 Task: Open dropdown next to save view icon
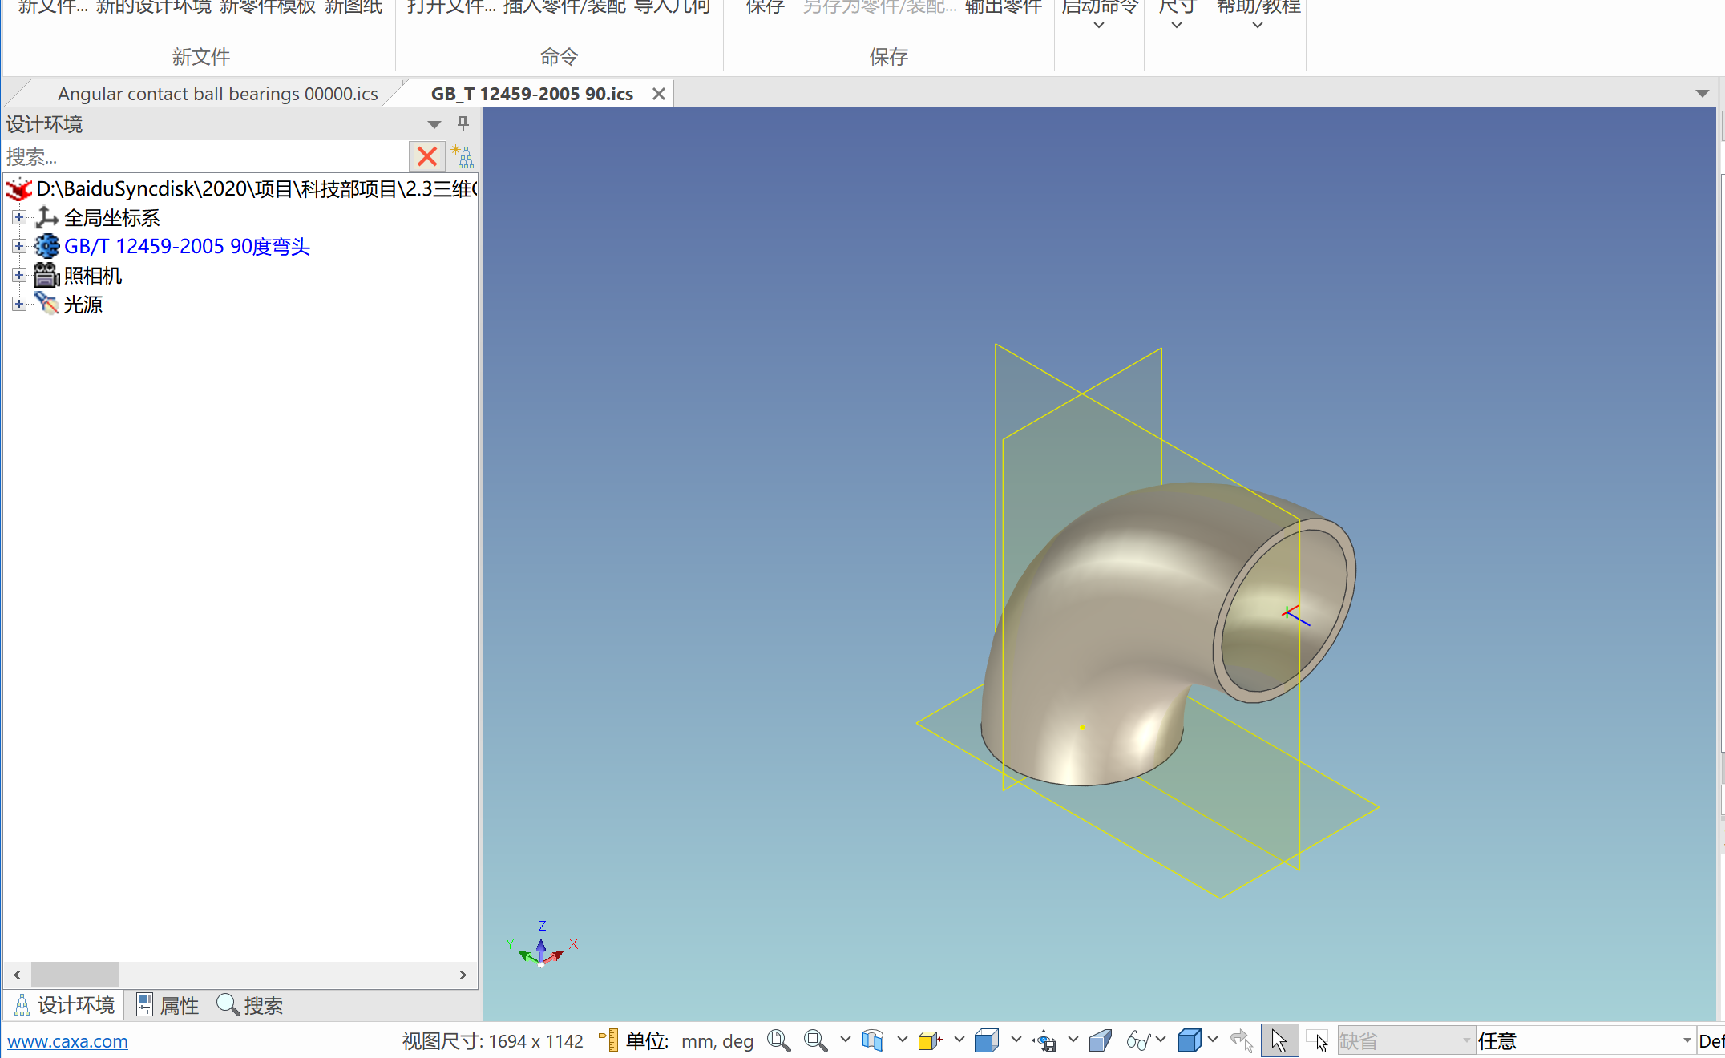pos(1073,1040)
